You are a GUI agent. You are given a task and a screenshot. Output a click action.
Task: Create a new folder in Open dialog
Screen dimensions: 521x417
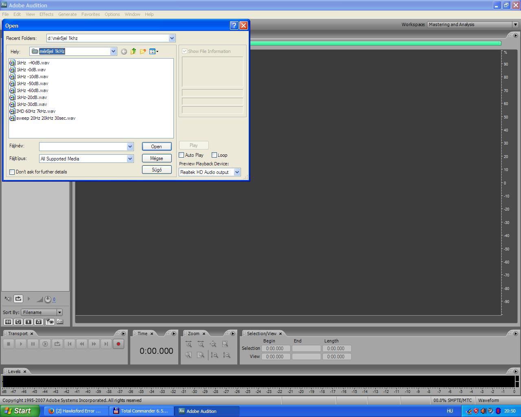[143, 51]
